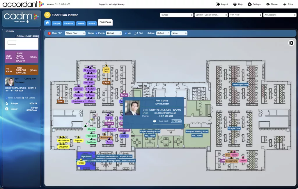Click the Murphy desk label
Image resolution: width=298 pixels, height=189 pixels.
91,129
